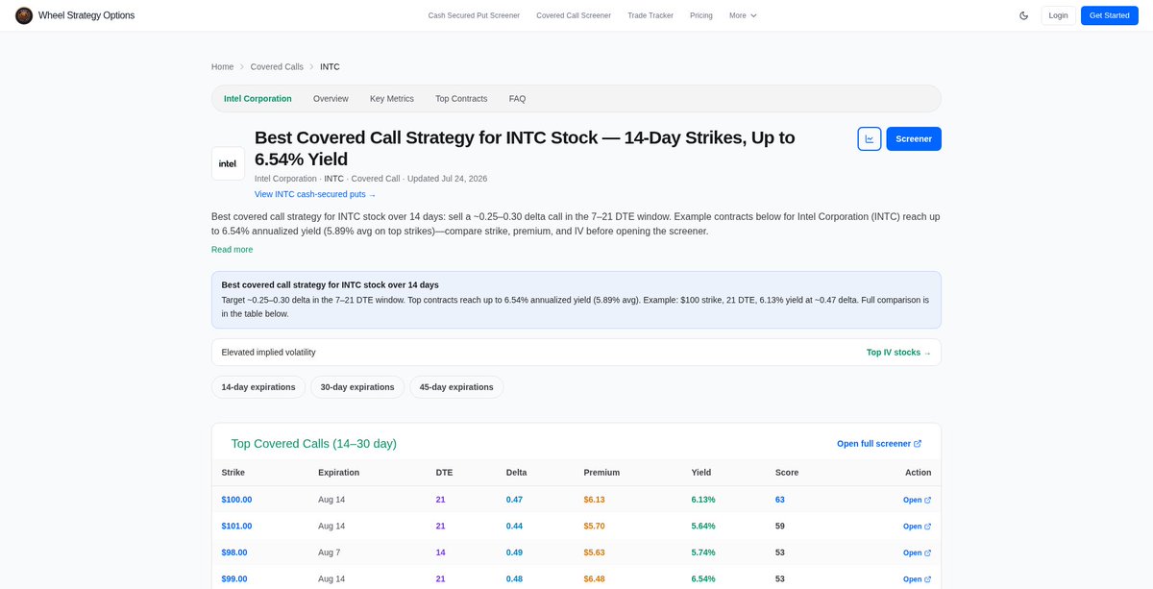This screenshot has height=589, width=1153.
Task: Click the 6.54% yield value
Action: [703, 579]
